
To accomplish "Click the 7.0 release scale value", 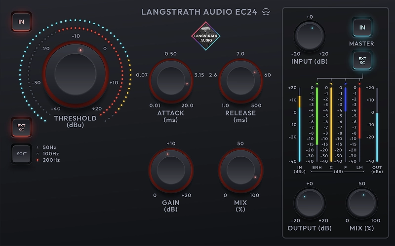I will pyautogui.click(x=240, y=54).
